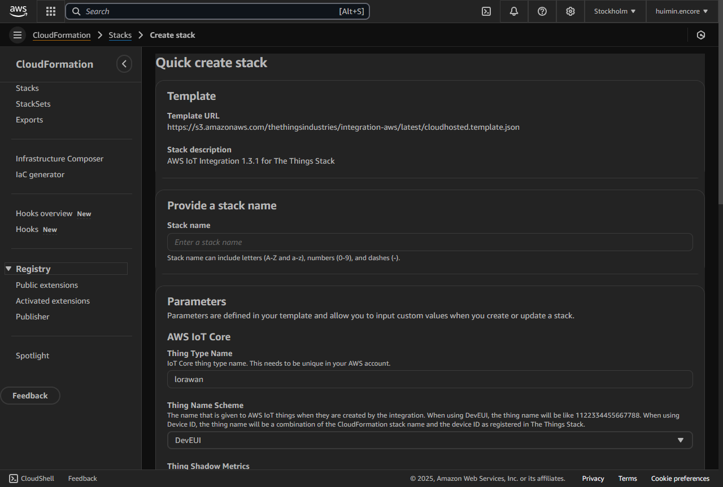The image size is (723, 487).
Task: Open StackSets in the sidebar
Action: (x=33, y=104)
